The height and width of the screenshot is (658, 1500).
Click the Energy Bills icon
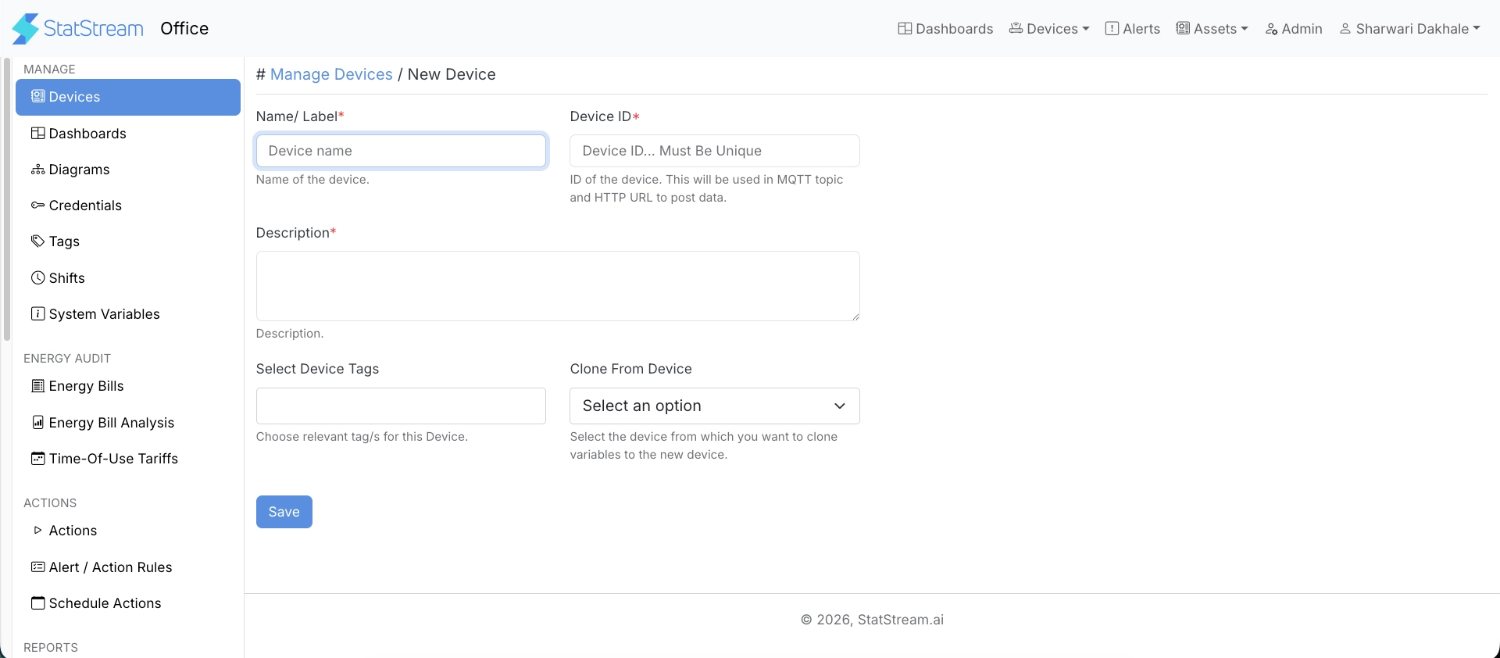click(37, 385)
